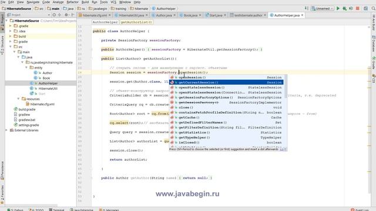Screen dimensions: 376x211
Task: Start debugging with the bug icon
Action: [345, 8]
